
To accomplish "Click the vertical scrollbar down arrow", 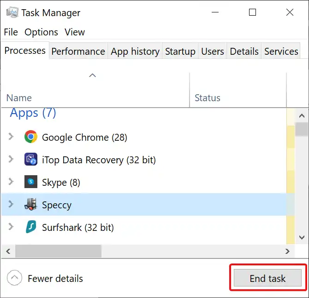I will click(x=302, y=237).
